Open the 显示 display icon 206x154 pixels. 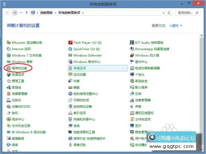coord(132,126)
